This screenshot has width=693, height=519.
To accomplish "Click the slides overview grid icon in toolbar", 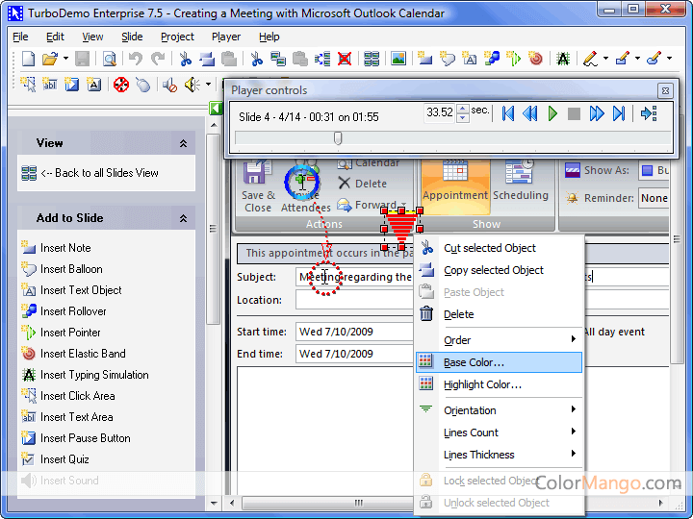I will 372,59.
